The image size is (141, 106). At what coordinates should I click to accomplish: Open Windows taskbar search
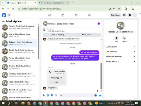coord(10,103)
